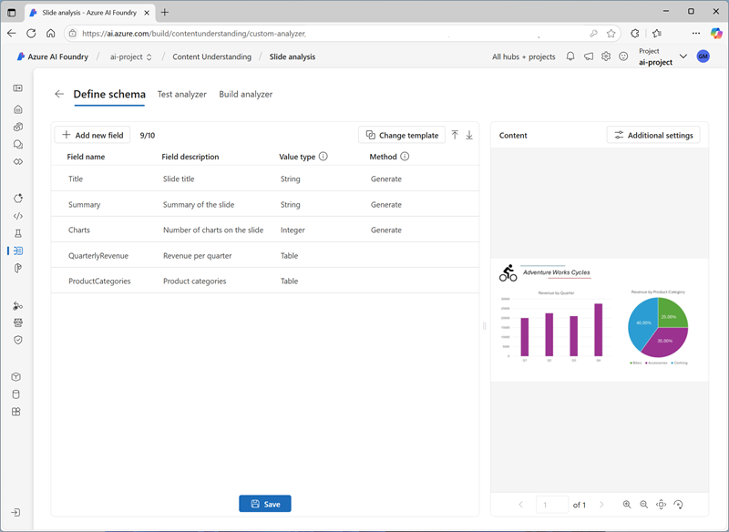The width and height of the screenshot is (729, 532).
Task: Zoom in on the content preview
Action: (x=627, y=505)
